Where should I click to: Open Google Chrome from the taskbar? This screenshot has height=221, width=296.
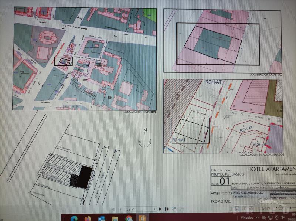[128, 218]
